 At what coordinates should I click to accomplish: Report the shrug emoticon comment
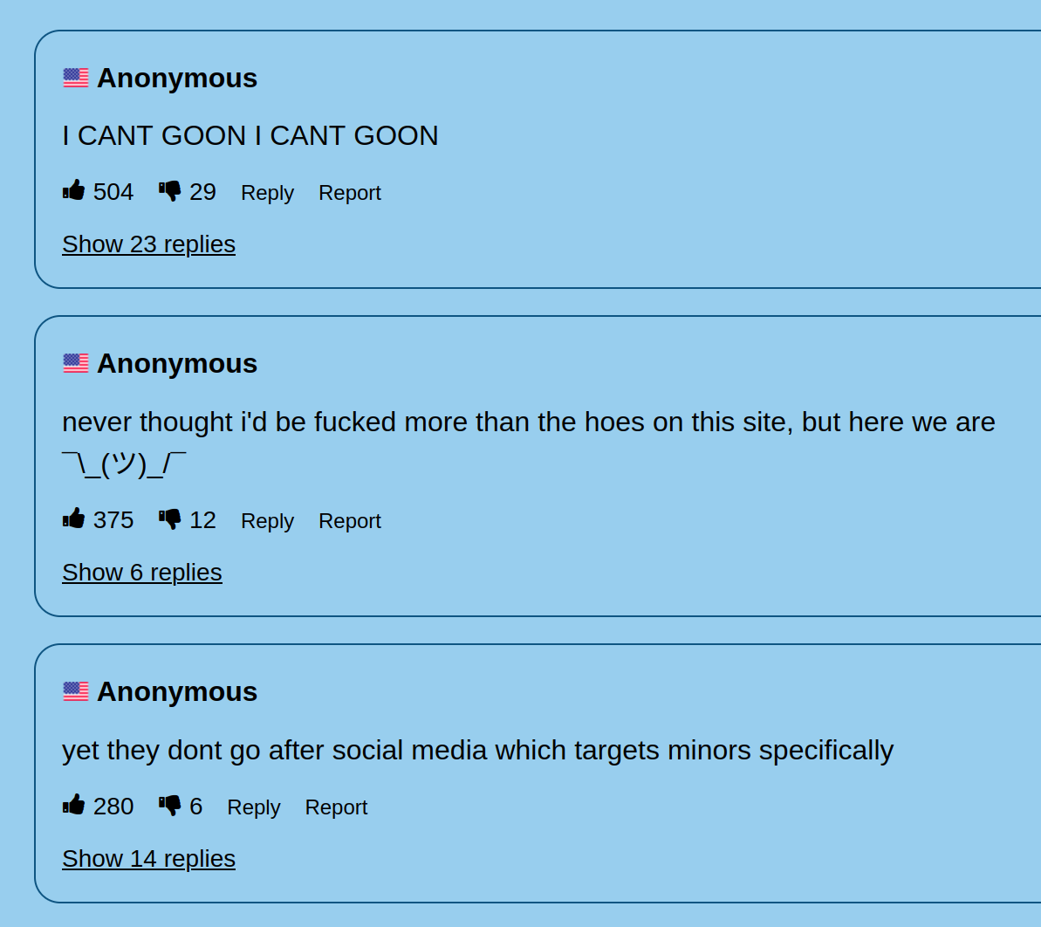[x=350, y=520]
